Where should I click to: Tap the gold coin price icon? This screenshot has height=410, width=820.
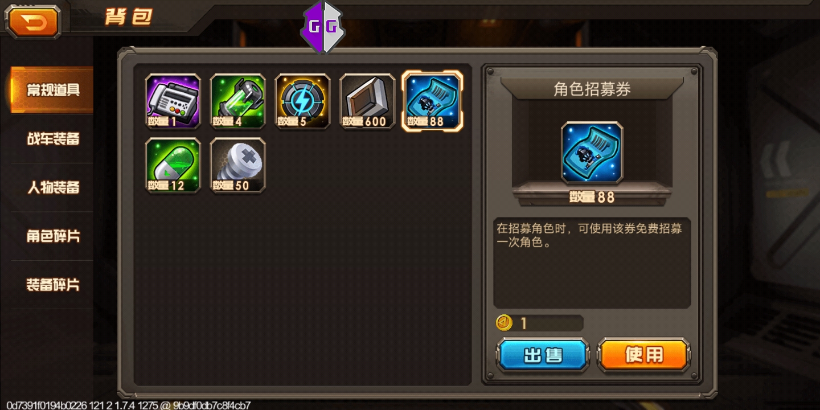[504, 323]
